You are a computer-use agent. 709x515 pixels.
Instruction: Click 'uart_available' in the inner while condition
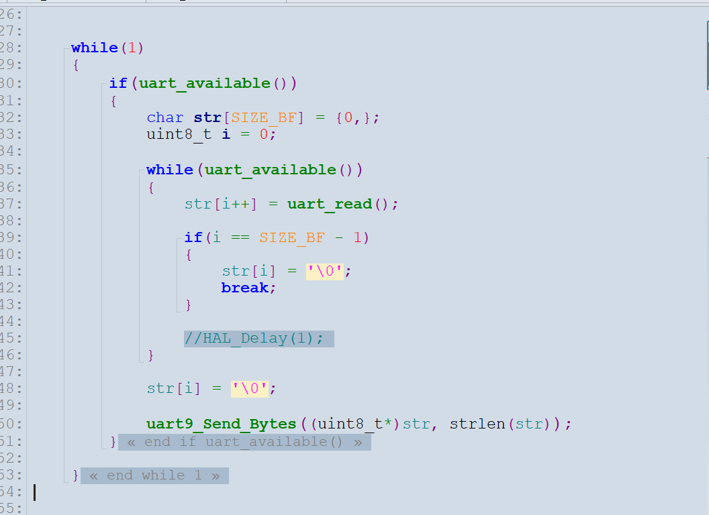pyautogui.click(x=271, y=170)
